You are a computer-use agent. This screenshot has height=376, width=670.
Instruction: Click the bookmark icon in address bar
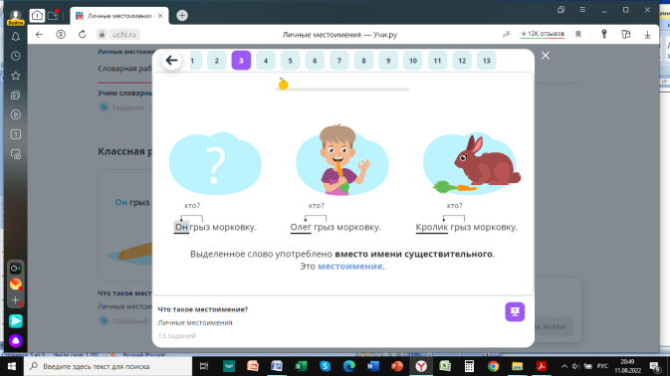(x=578, y=34)
